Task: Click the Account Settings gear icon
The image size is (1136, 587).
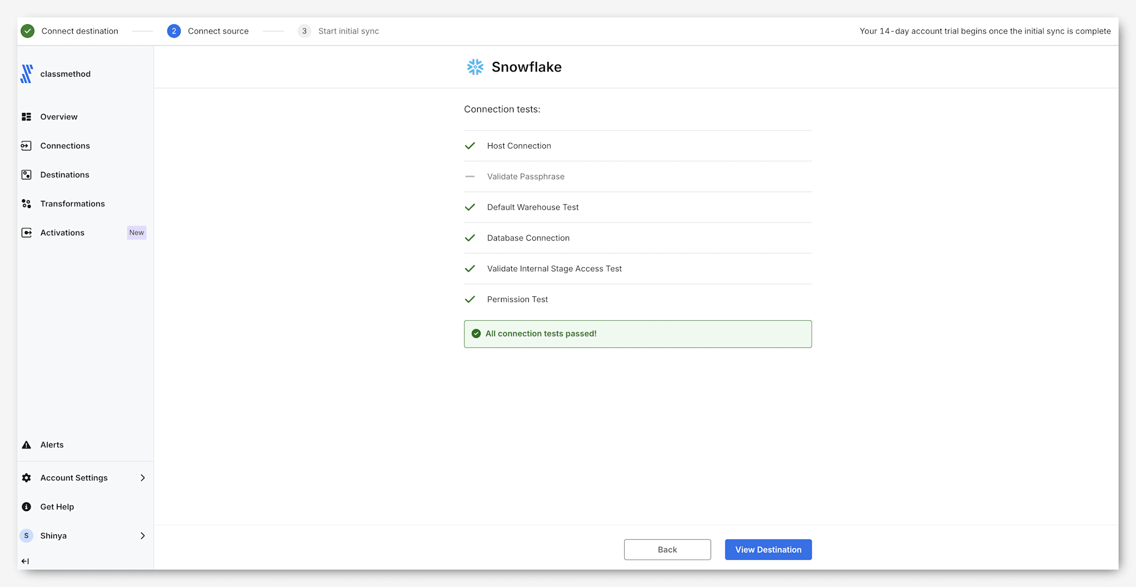Action: pos(26,478)
